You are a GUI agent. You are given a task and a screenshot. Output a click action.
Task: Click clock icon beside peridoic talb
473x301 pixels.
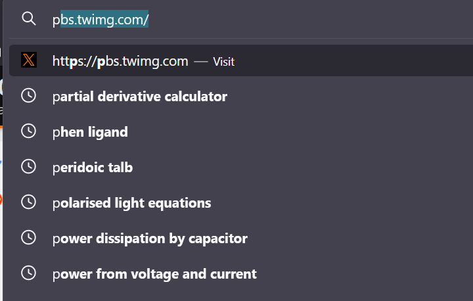point(29,167)
